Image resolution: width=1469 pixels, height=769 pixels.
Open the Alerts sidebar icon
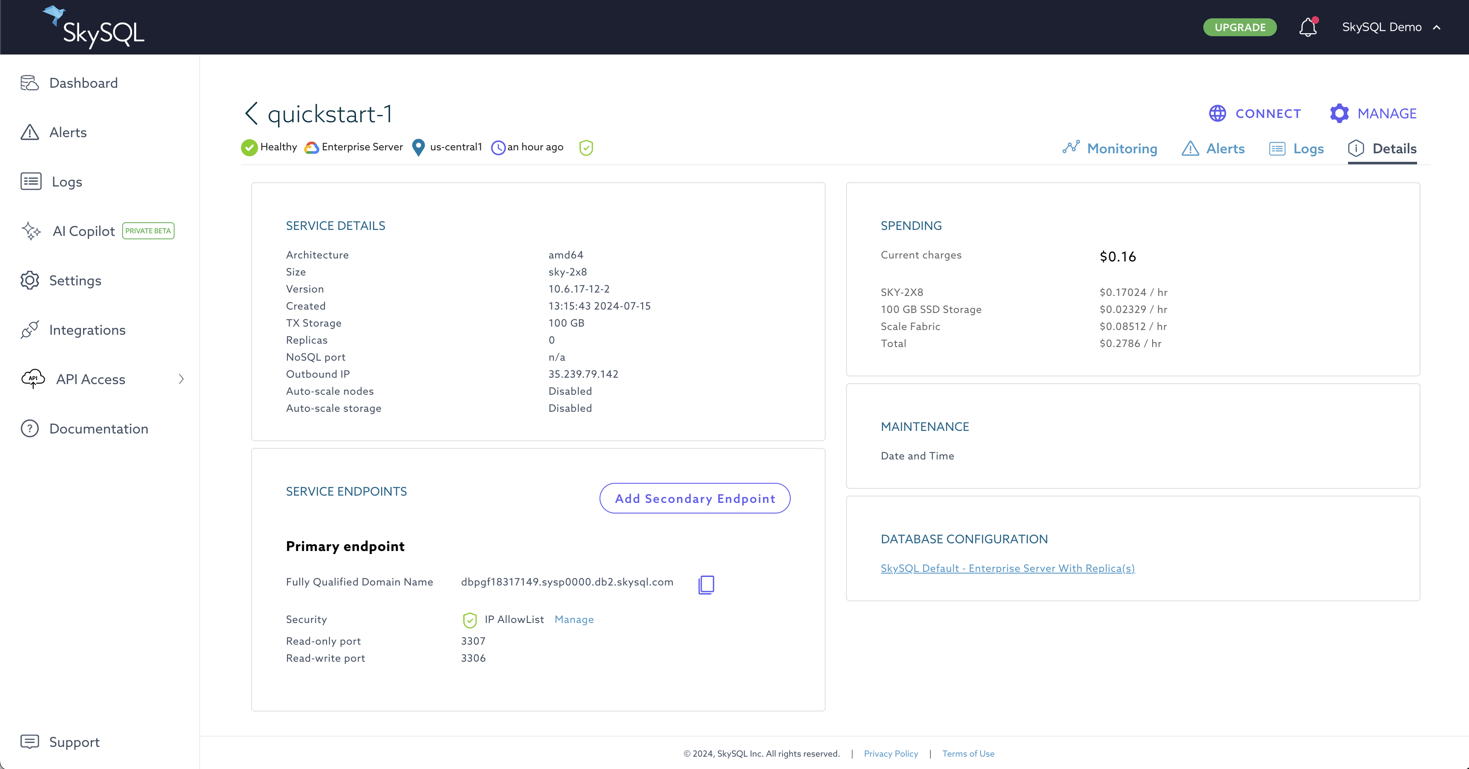tap(31, 132)
